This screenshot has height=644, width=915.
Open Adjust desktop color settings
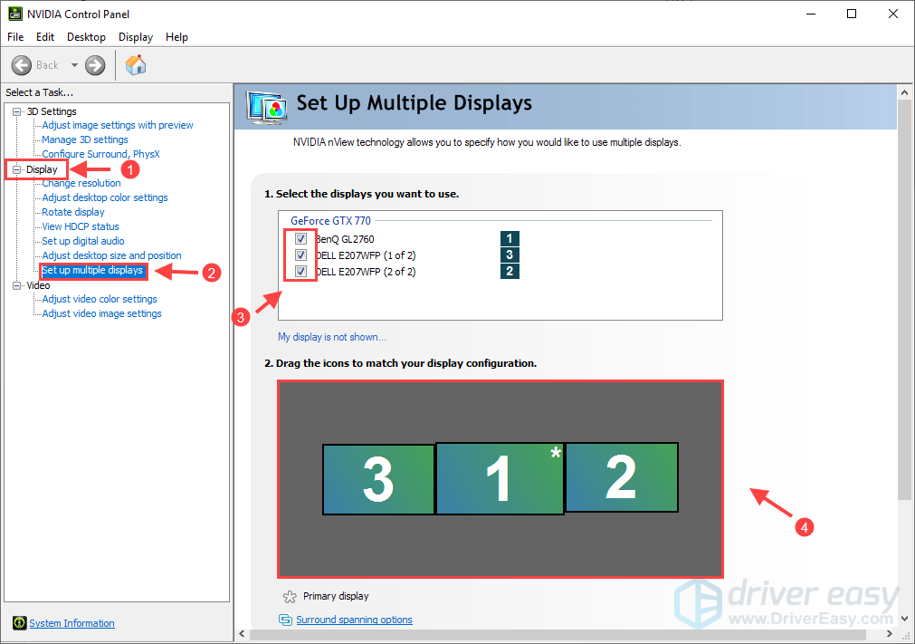coord(104,197)
